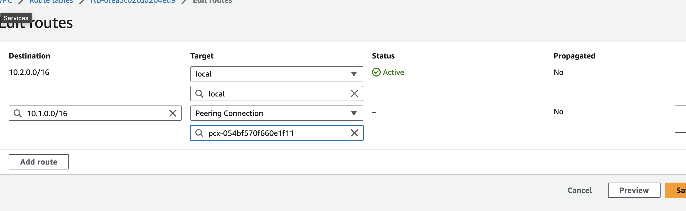
Task: Click the magnifier icon in the local field
Action: (199, 93)
